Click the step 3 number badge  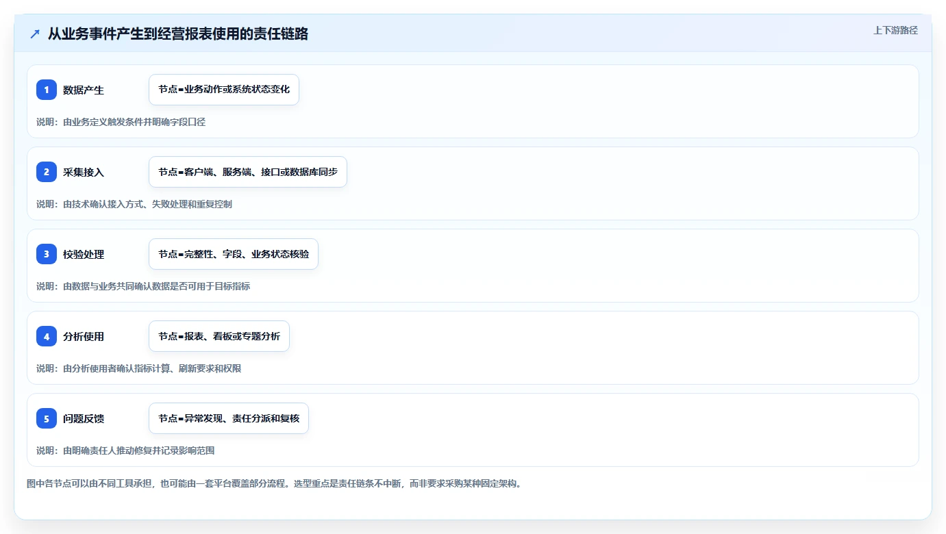47,254
